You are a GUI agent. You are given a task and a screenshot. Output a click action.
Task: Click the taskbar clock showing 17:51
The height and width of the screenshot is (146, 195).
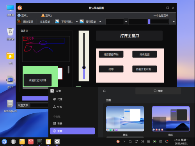[x=181, y=142]
